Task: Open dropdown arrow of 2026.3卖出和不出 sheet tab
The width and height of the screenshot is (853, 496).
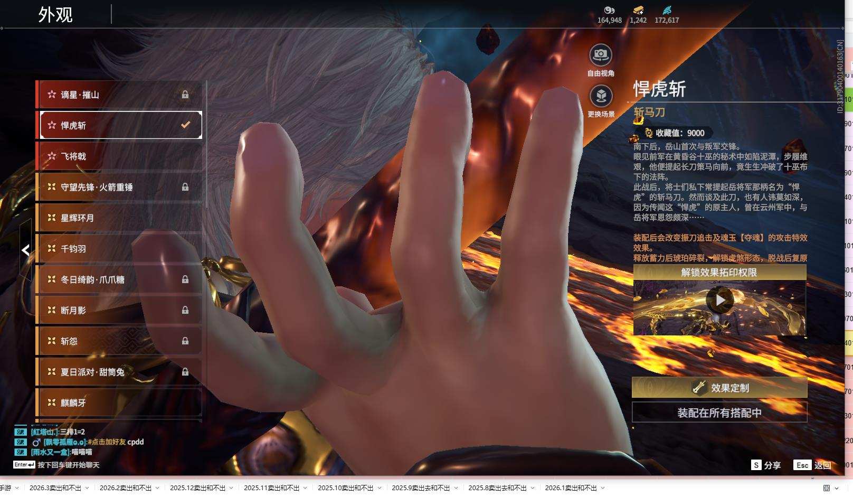Action: (x=87, y=488)
